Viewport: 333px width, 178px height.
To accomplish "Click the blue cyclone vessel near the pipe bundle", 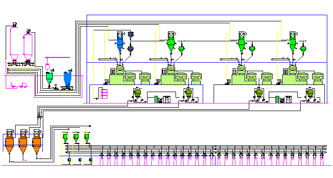I will click(68, 79).
